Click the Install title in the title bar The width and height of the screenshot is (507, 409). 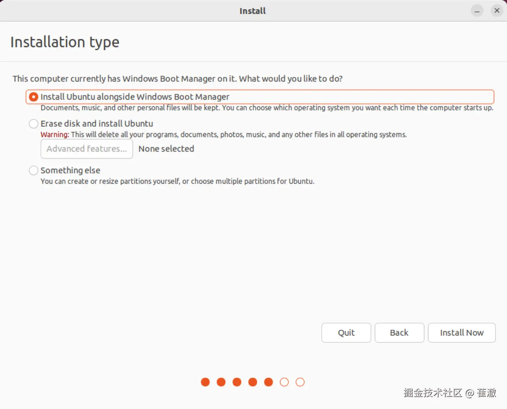pos(253,11)
